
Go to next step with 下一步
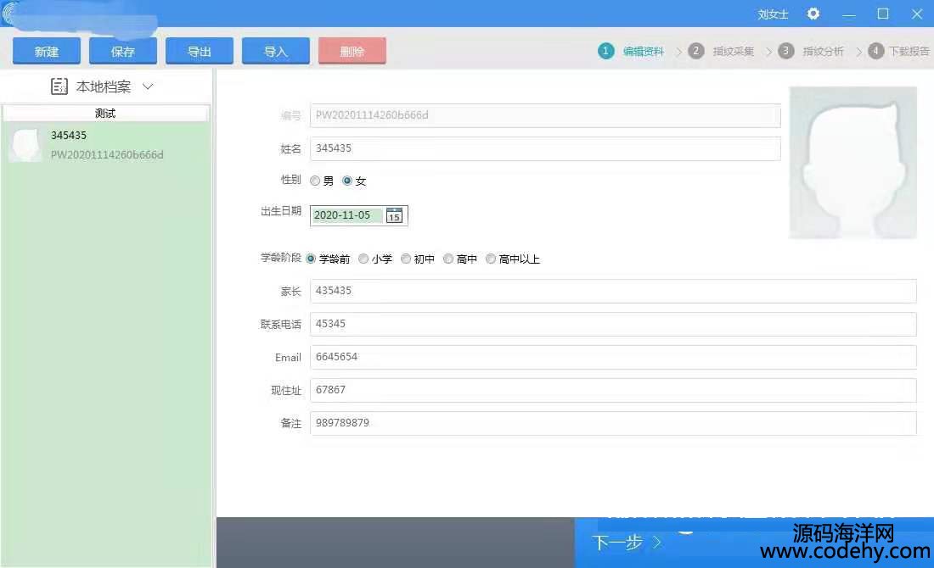[x=617, y=542]
